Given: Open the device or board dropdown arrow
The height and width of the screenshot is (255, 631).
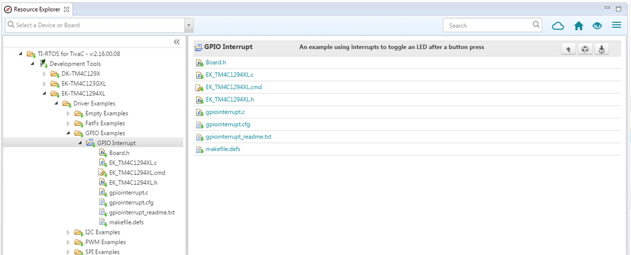Looking at the screenshot, I should (x=189, y=25).
